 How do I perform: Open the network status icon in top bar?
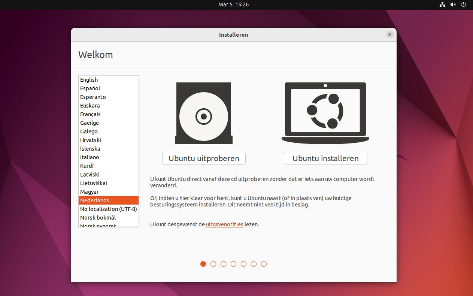coord(442,4)
